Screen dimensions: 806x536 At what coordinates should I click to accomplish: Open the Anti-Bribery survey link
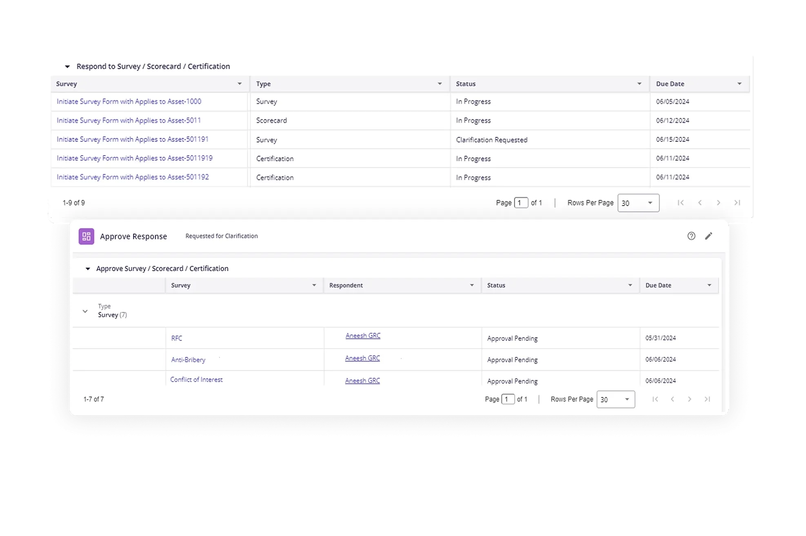point(188,360)
